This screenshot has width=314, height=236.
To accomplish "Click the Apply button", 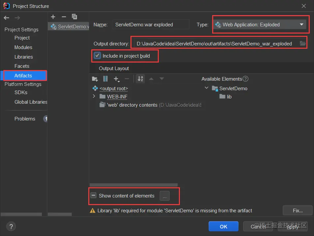I will click(x=293, y=226).
